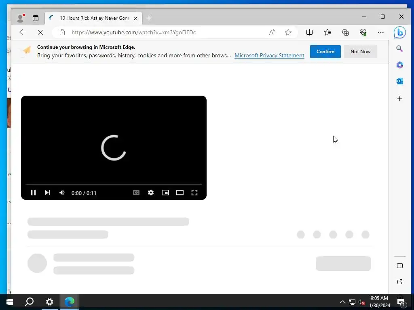Open Bing Copilot sidebar button
The height and width of the screenshot is (310, 414).
tap(399, 33)
